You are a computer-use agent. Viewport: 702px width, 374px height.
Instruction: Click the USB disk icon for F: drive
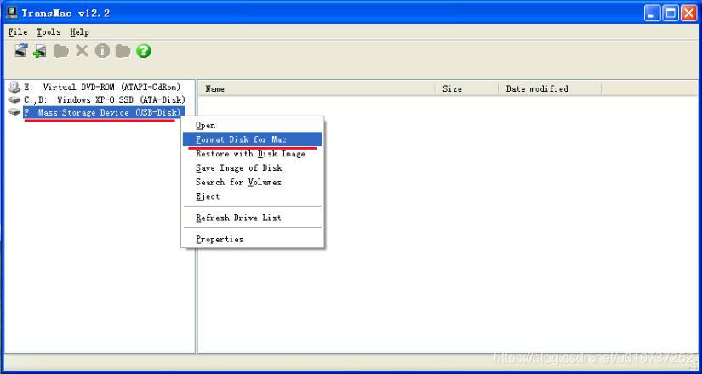point(14,112)
